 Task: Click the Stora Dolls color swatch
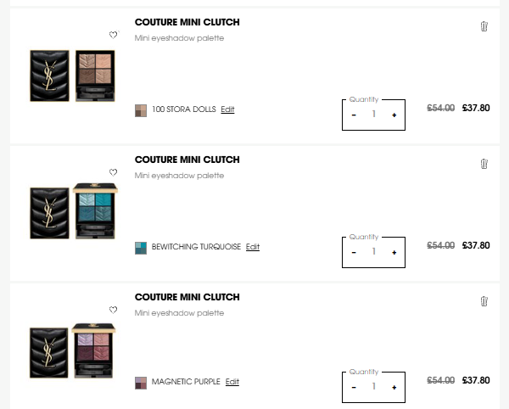pos(141,110)
